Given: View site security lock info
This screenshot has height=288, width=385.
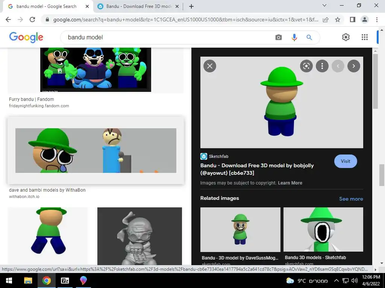Looking at the screenshot, I should pyautogui.click(x=48, y=19).
